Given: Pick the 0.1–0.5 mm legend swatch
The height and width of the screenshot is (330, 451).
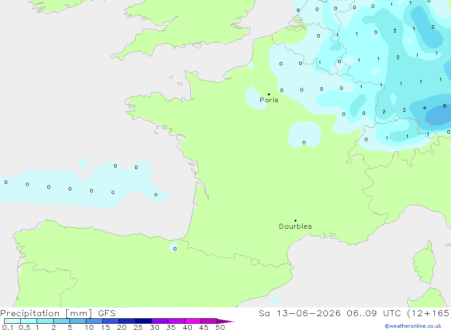Looking at the screenshot, I should tap(12, 321).
